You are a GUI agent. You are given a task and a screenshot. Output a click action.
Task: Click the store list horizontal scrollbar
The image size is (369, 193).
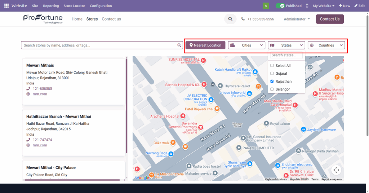(x=72, y=180)
